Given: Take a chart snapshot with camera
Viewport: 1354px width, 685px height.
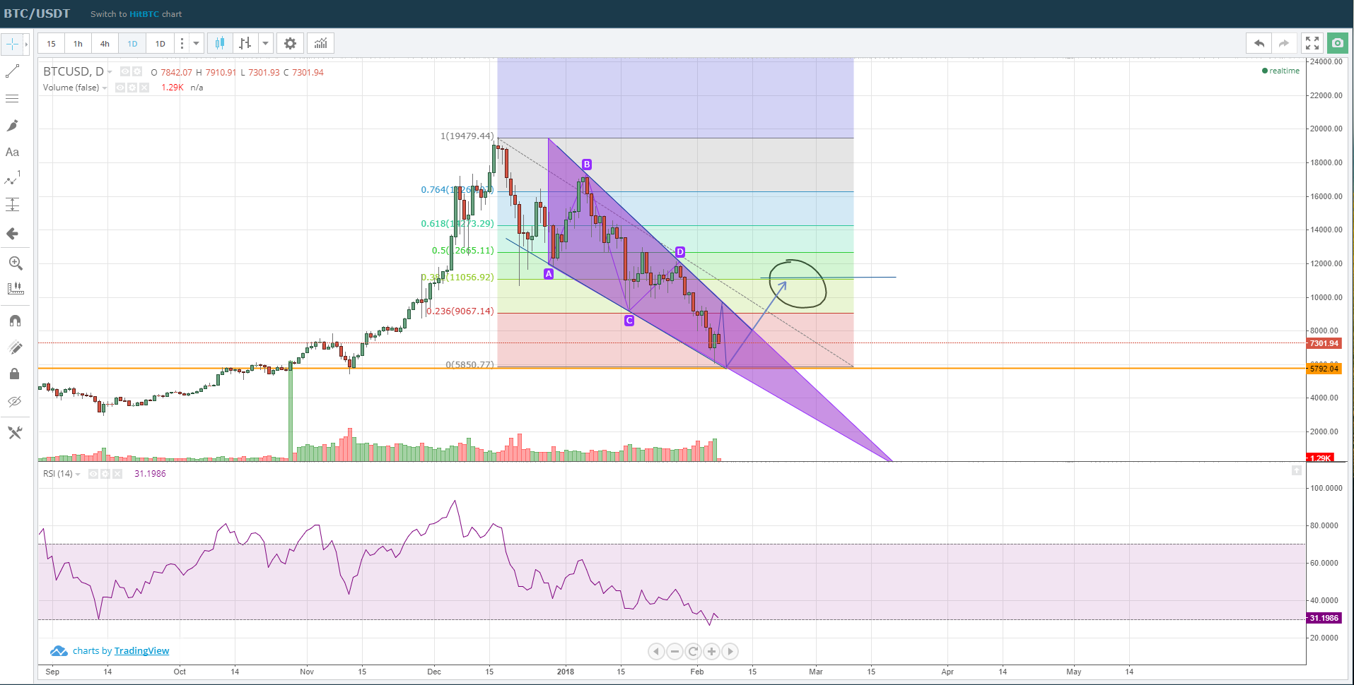Looking at the screenshot, I should point(1338,44).
